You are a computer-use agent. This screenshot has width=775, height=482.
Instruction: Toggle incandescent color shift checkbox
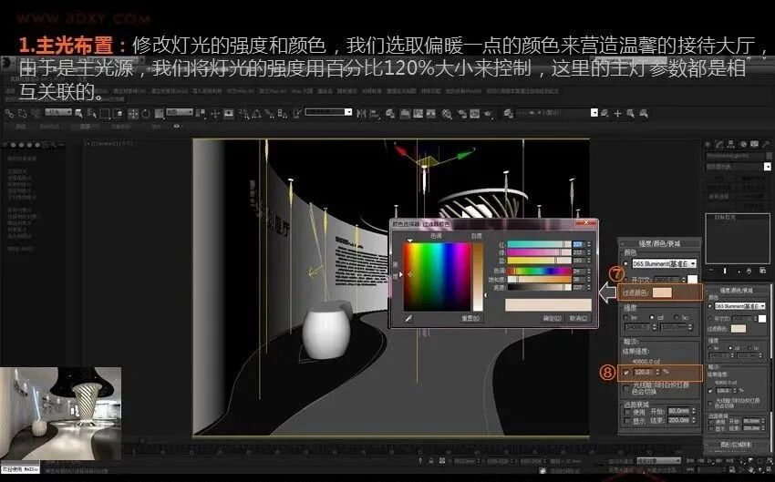point(626,389)
